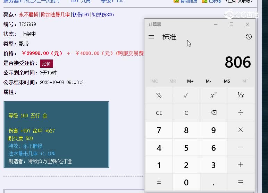The height and width of the screenshot is (193, 268).
Task: Click digit 8 on calculator
Action: pyautogui.click(x=186, y=130)
